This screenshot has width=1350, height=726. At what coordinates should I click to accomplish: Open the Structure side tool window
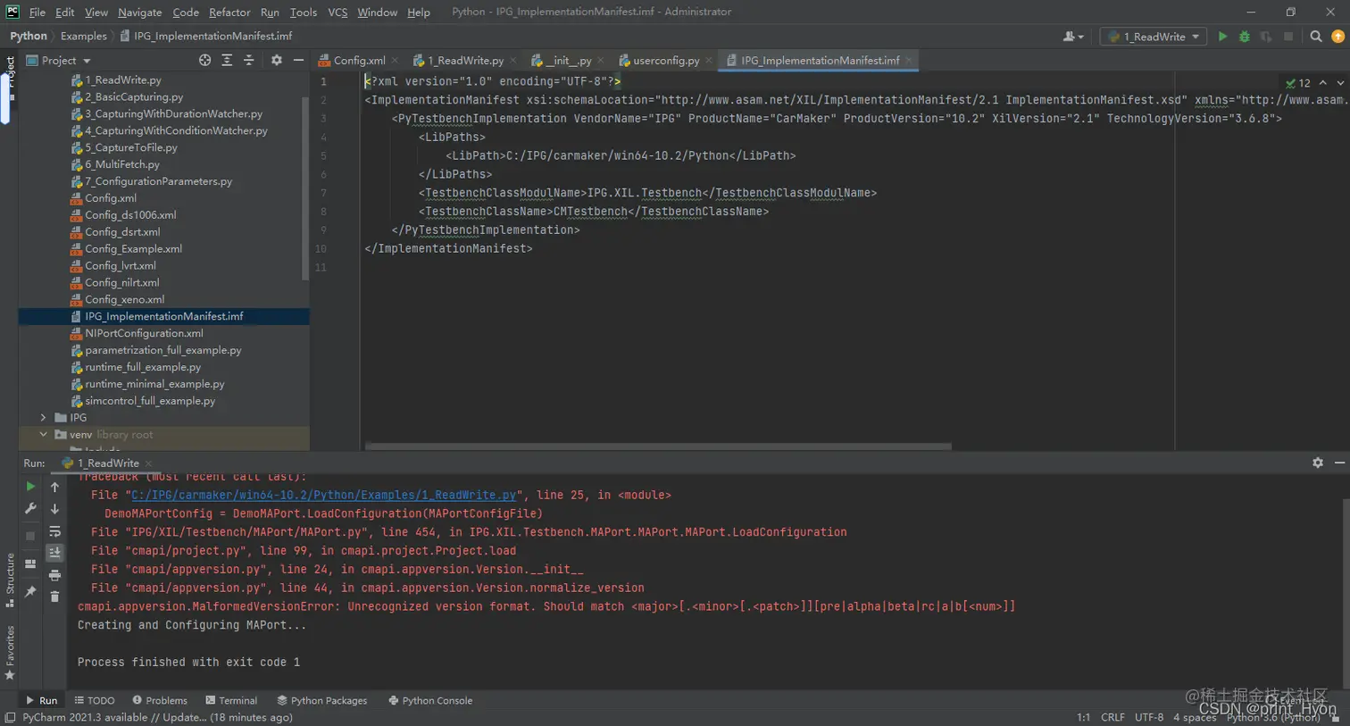click(x=10, y=580)
